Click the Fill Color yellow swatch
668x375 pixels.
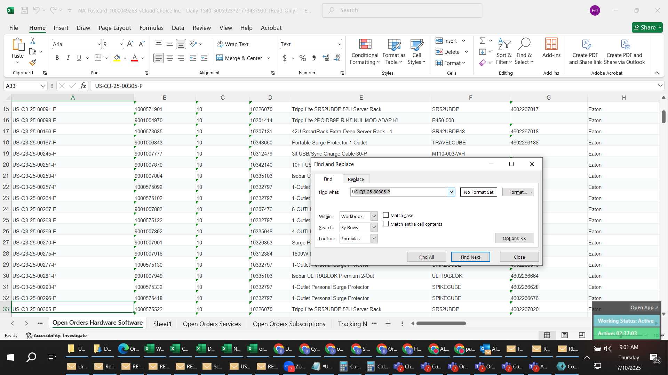point(117,58)
